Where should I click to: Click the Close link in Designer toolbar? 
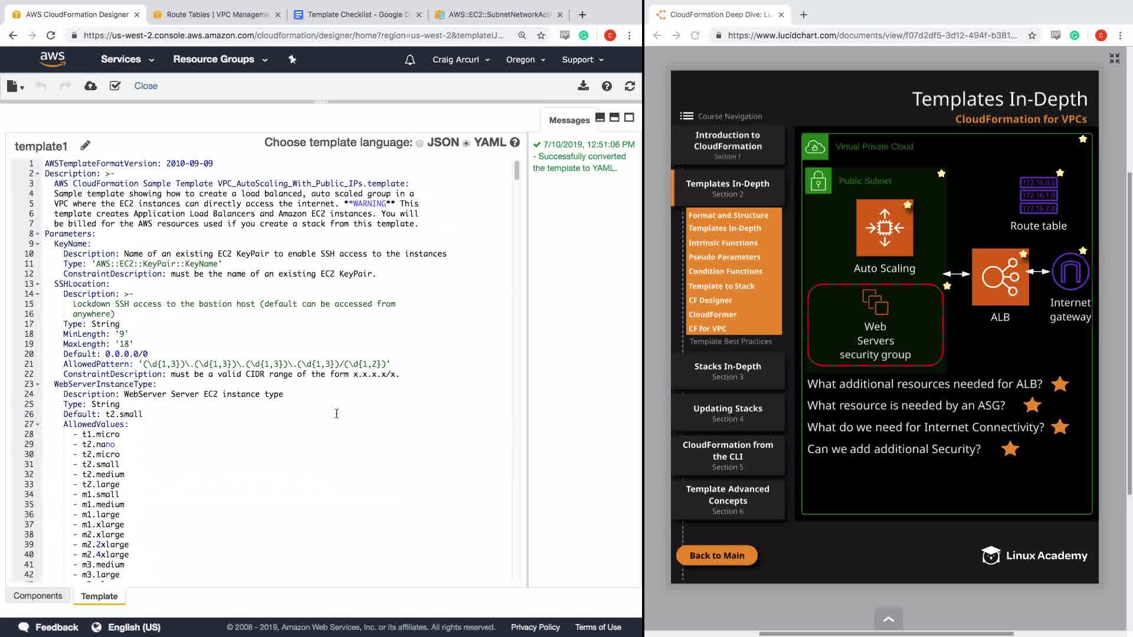pyautogui.click(x=146, y=86)
